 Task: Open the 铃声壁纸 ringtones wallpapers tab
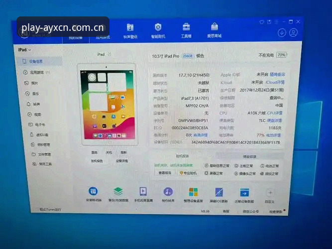tap(130, 31)
